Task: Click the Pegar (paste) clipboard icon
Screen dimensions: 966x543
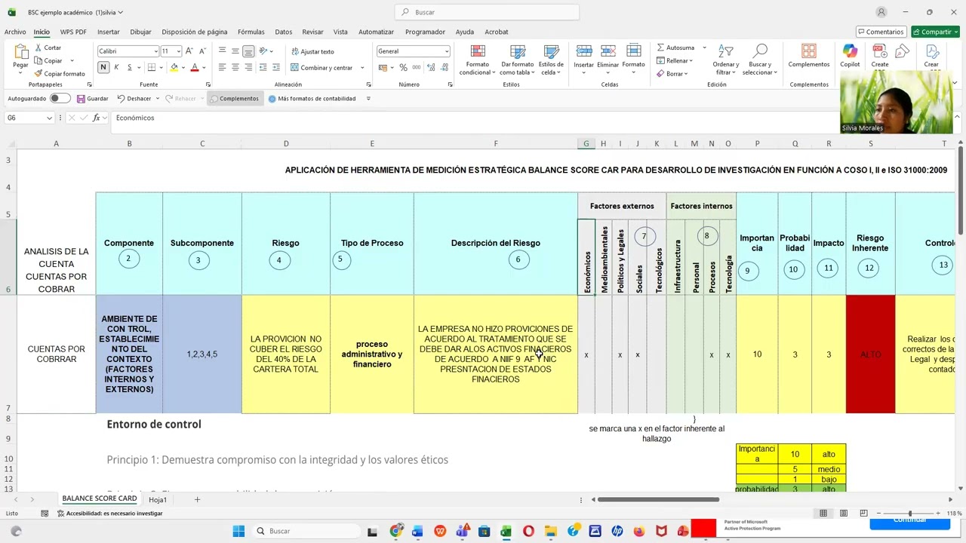Action: click(20, 53)
